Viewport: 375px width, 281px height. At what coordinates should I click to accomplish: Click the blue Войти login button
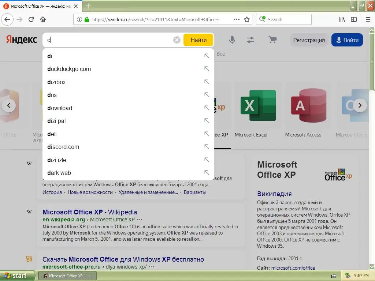[347, 40]
